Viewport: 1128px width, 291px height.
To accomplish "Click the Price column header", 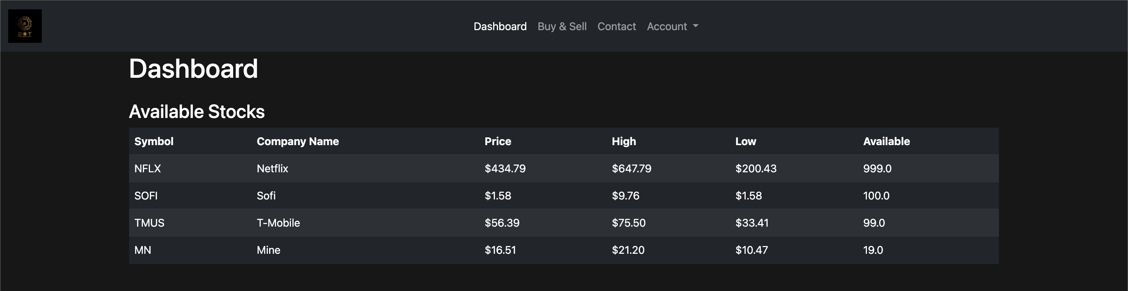I will 498,141.
